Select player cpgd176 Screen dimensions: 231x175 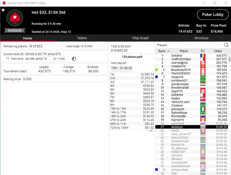click(x=191, y=91)
